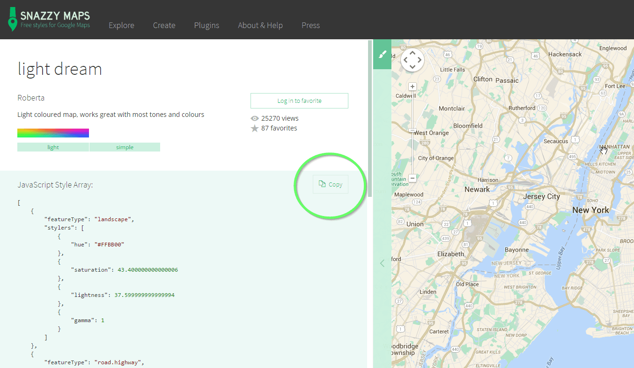Click the rainbow color gradient bar

point(53,133)
